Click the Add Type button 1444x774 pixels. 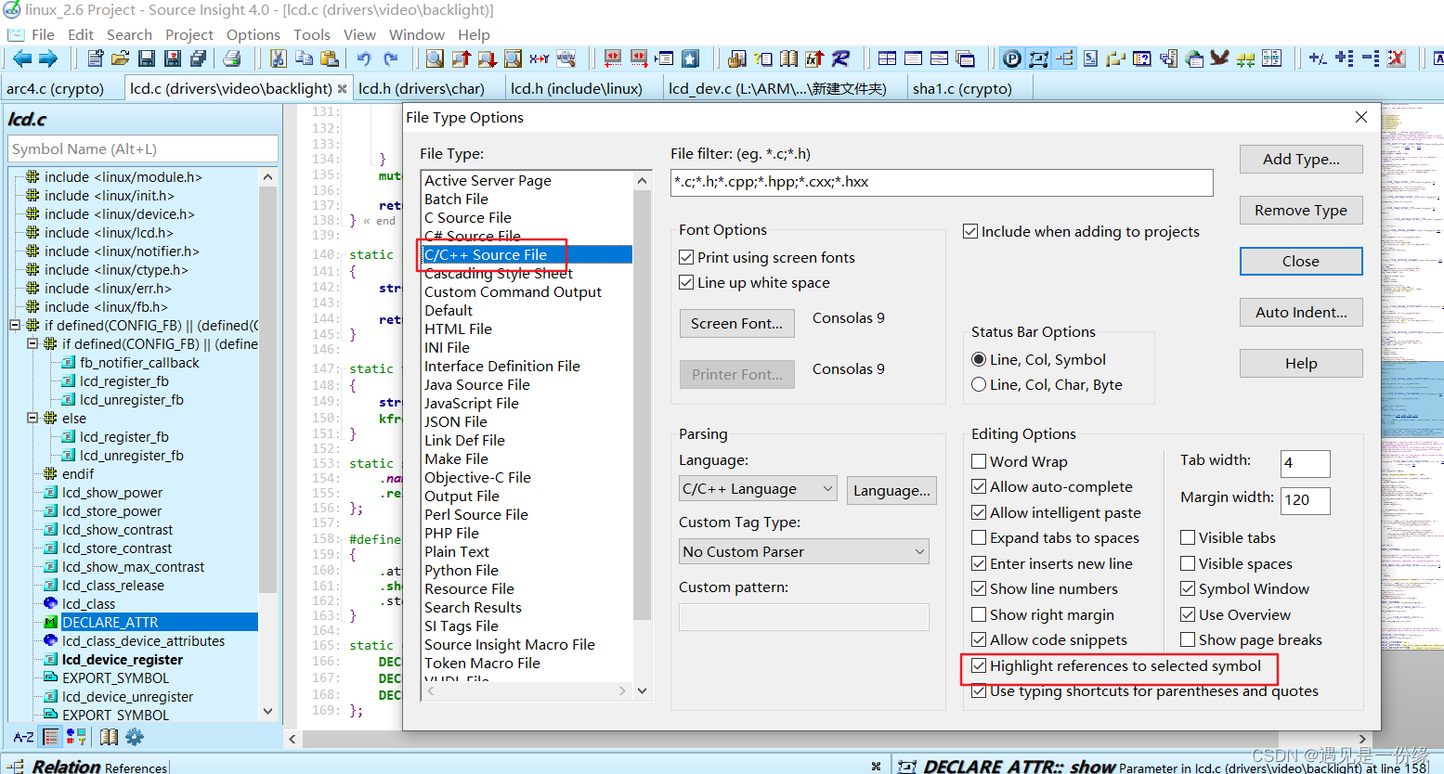1300,159
